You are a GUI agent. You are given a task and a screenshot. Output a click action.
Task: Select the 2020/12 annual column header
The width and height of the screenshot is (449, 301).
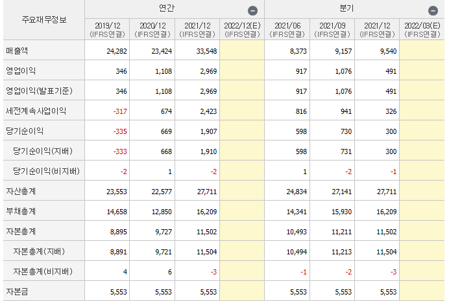click(152, 29)
